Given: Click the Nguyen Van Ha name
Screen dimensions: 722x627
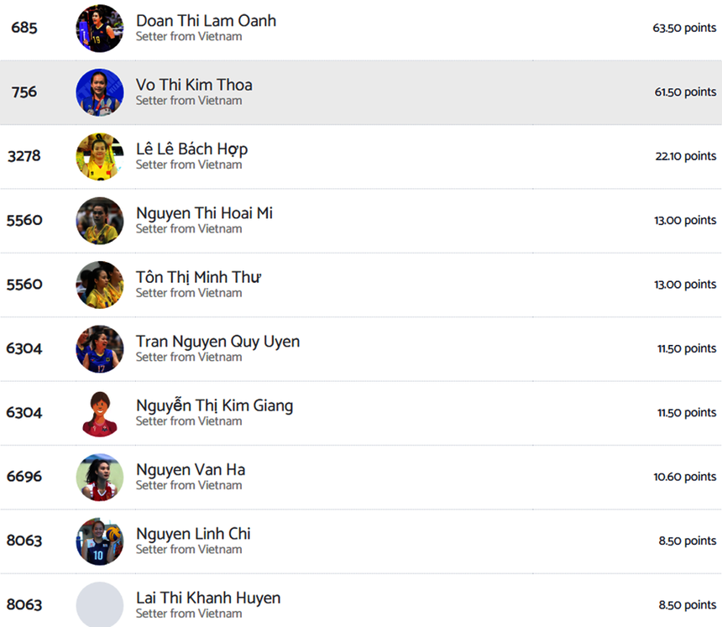Looking at the screenshot, I should [x=191, y=470].
